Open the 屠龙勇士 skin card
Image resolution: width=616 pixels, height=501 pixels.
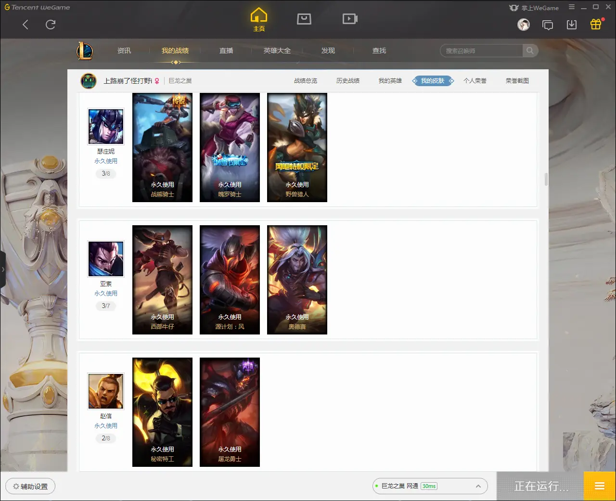pyautogui.click(x=230, y=412)
